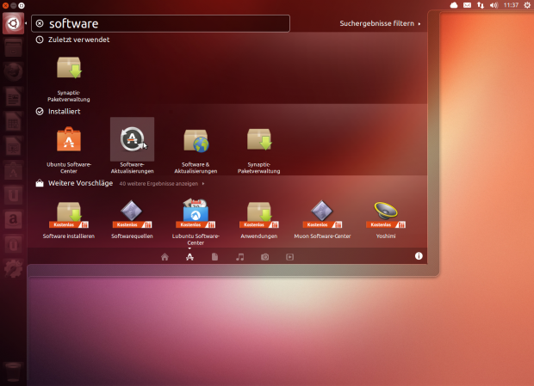Click the info icon in the lens bar
Screen dimensions: 534x386
pos(419,256)
